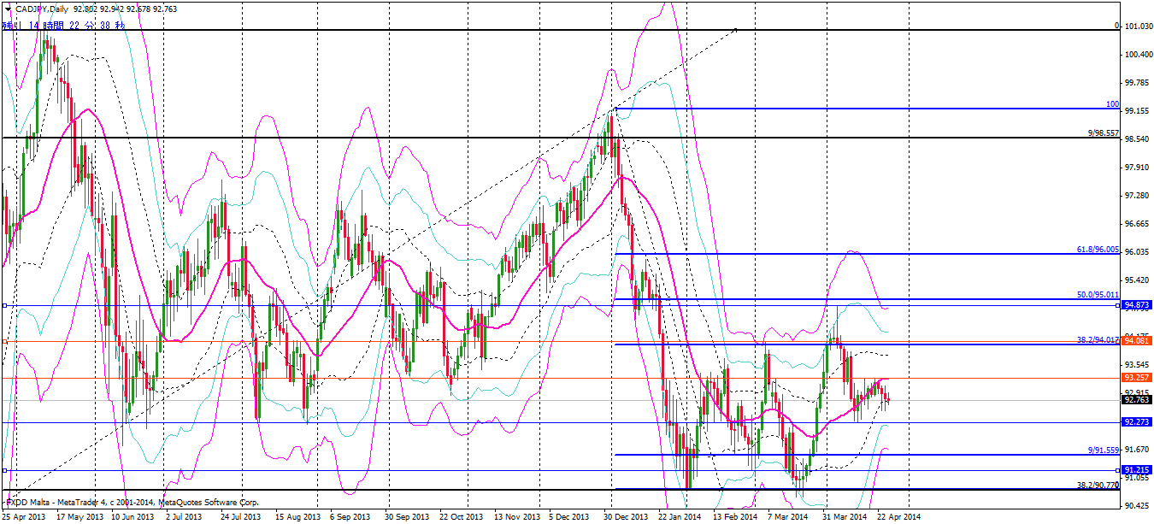Click the 30 Sep 2013 date label
The height and width of the screenshot is (524, 1154).
point(406,517)
